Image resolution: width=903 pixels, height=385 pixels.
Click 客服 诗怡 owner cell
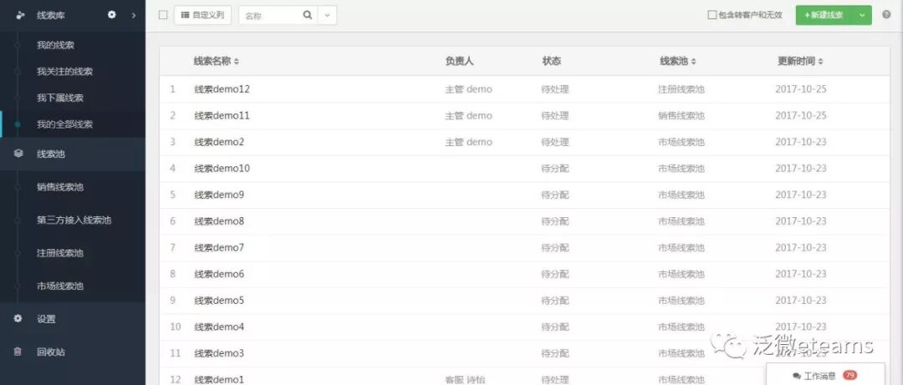point(466,380)
